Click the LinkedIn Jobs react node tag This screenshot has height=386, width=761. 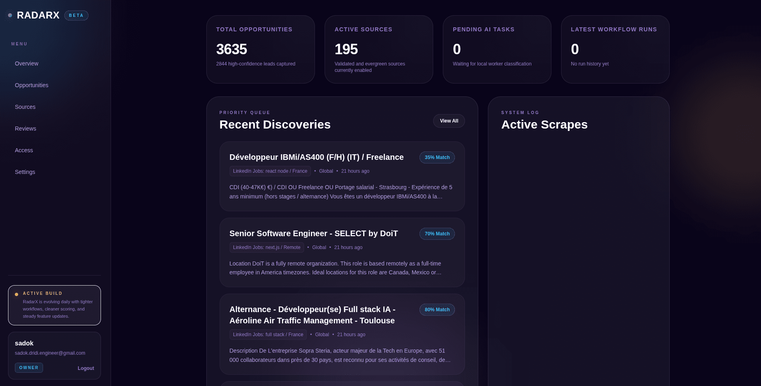tap(270, 171)
